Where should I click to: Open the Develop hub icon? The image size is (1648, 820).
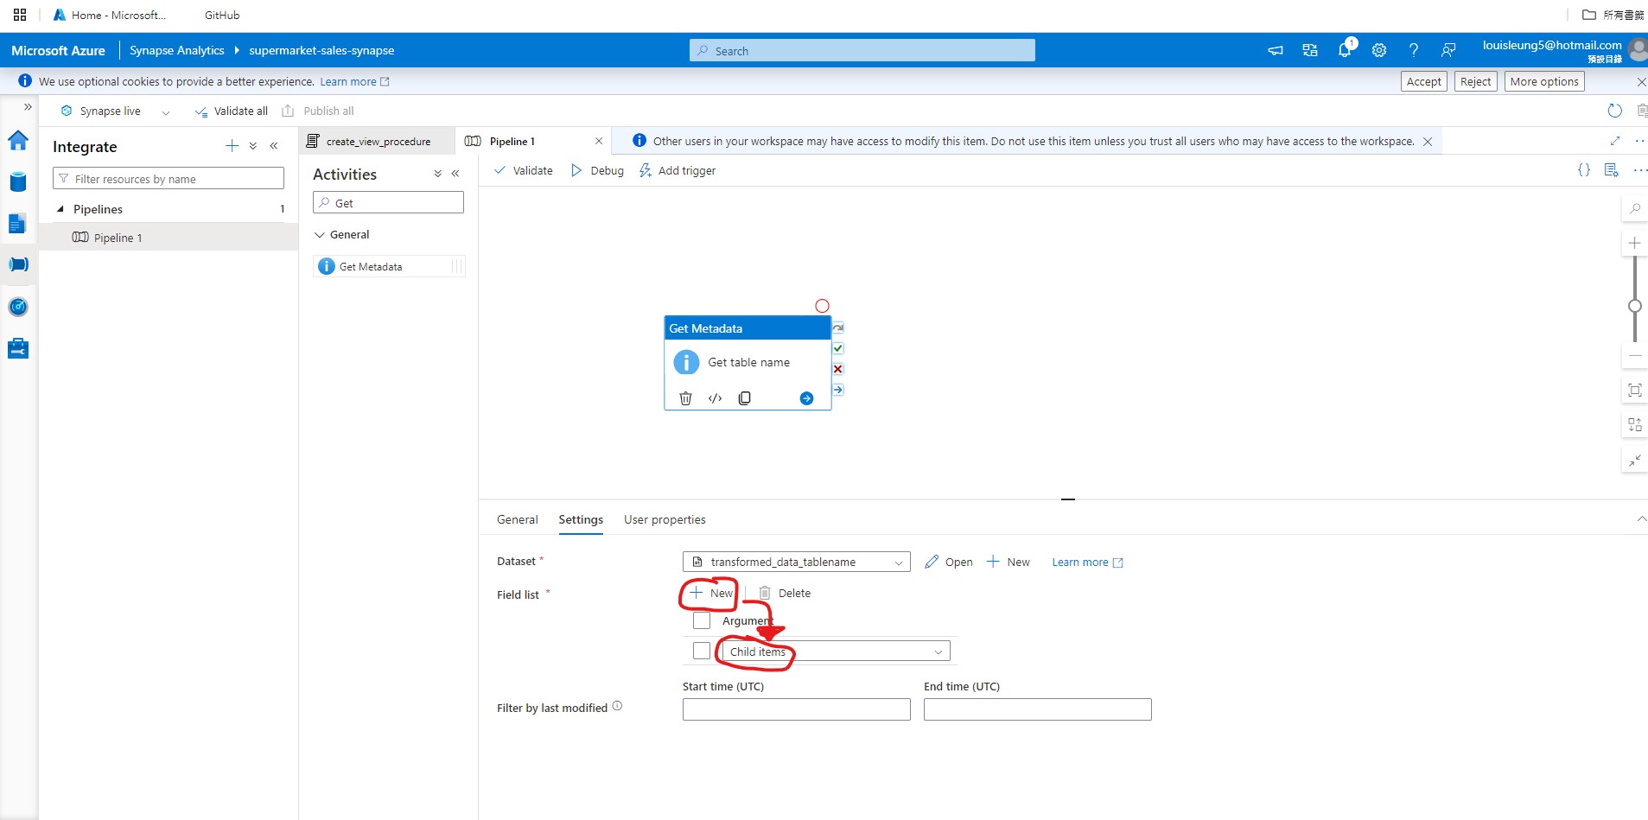(18, 224)
